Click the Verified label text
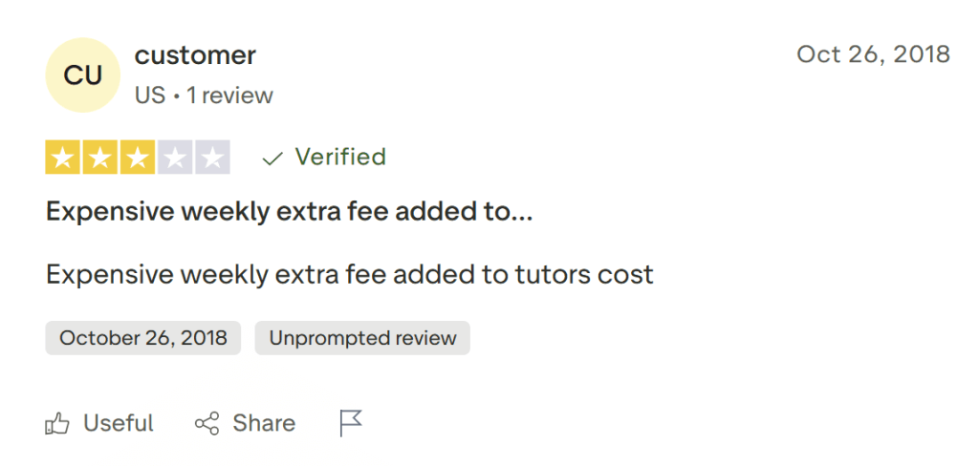 [x=340, y=158]
